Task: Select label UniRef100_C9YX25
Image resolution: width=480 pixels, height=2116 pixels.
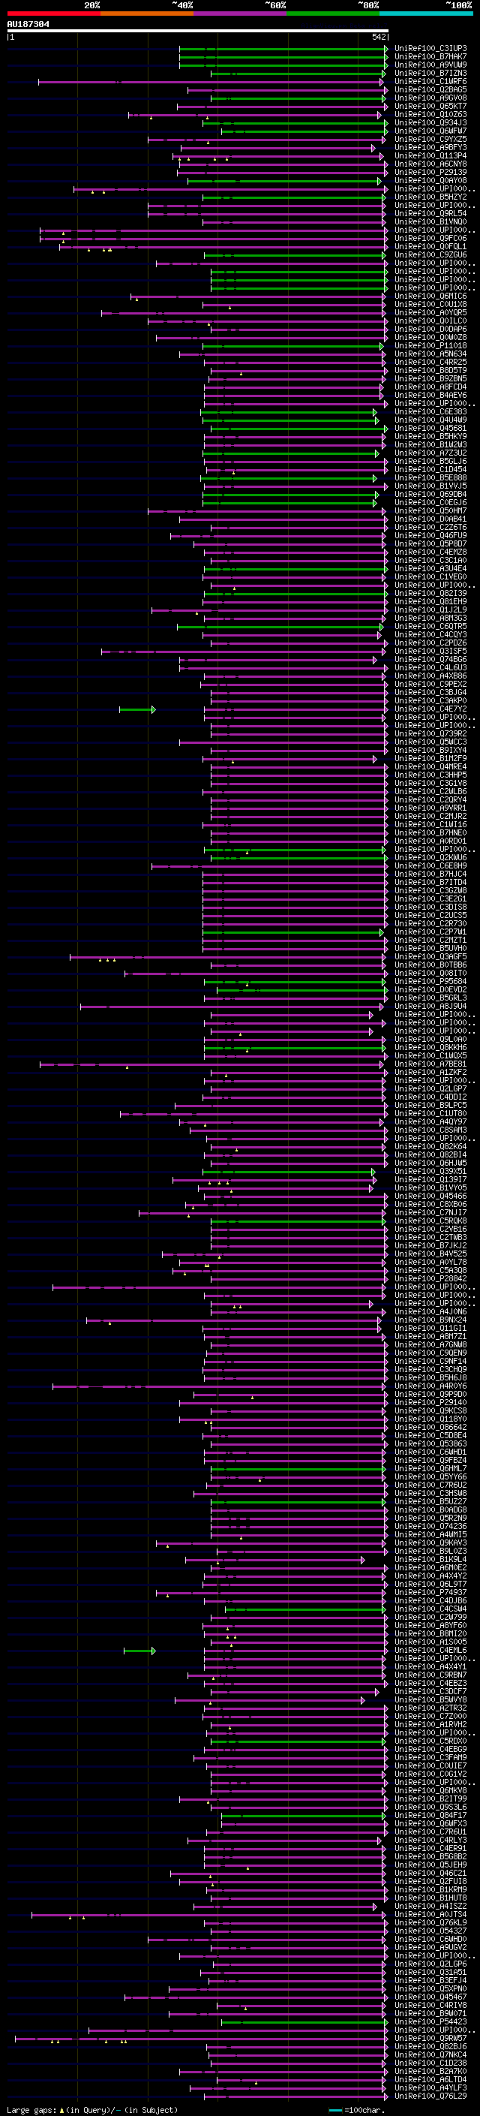Action: tap(430, 139)
